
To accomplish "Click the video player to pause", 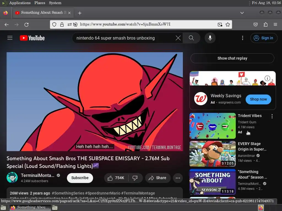I will pyautogui.click(x=95, y=102).
